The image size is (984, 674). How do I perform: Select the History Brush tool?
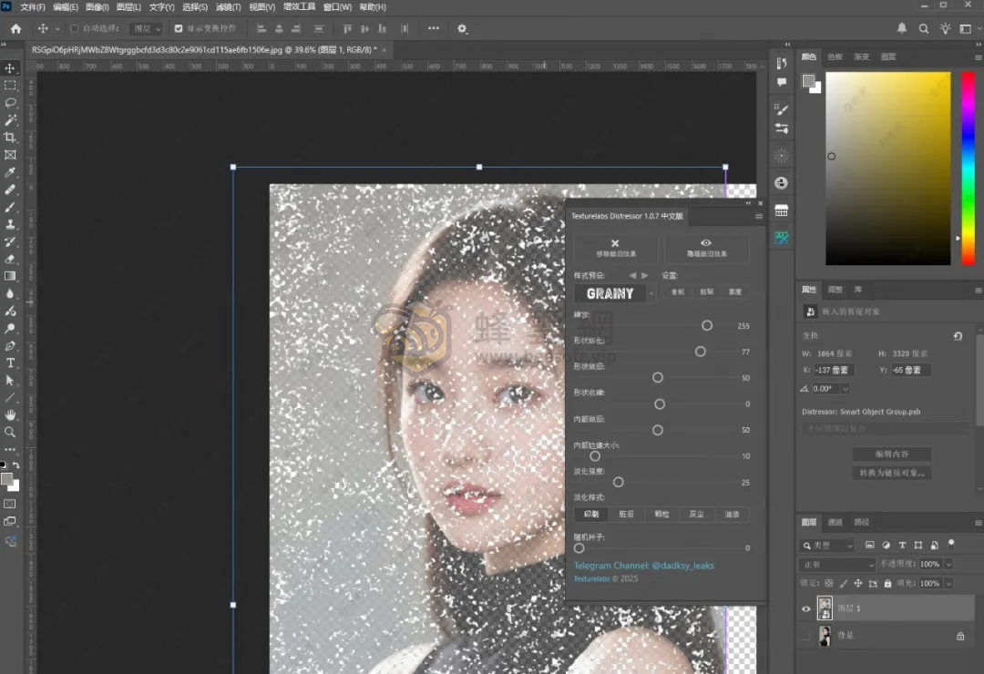[x=10, y=241]
